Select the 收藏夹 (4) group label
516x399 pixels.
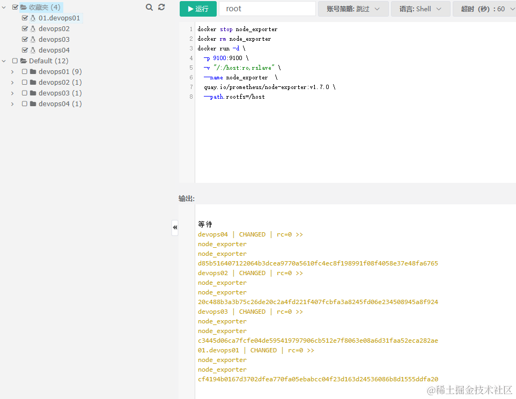coord(45,7)
